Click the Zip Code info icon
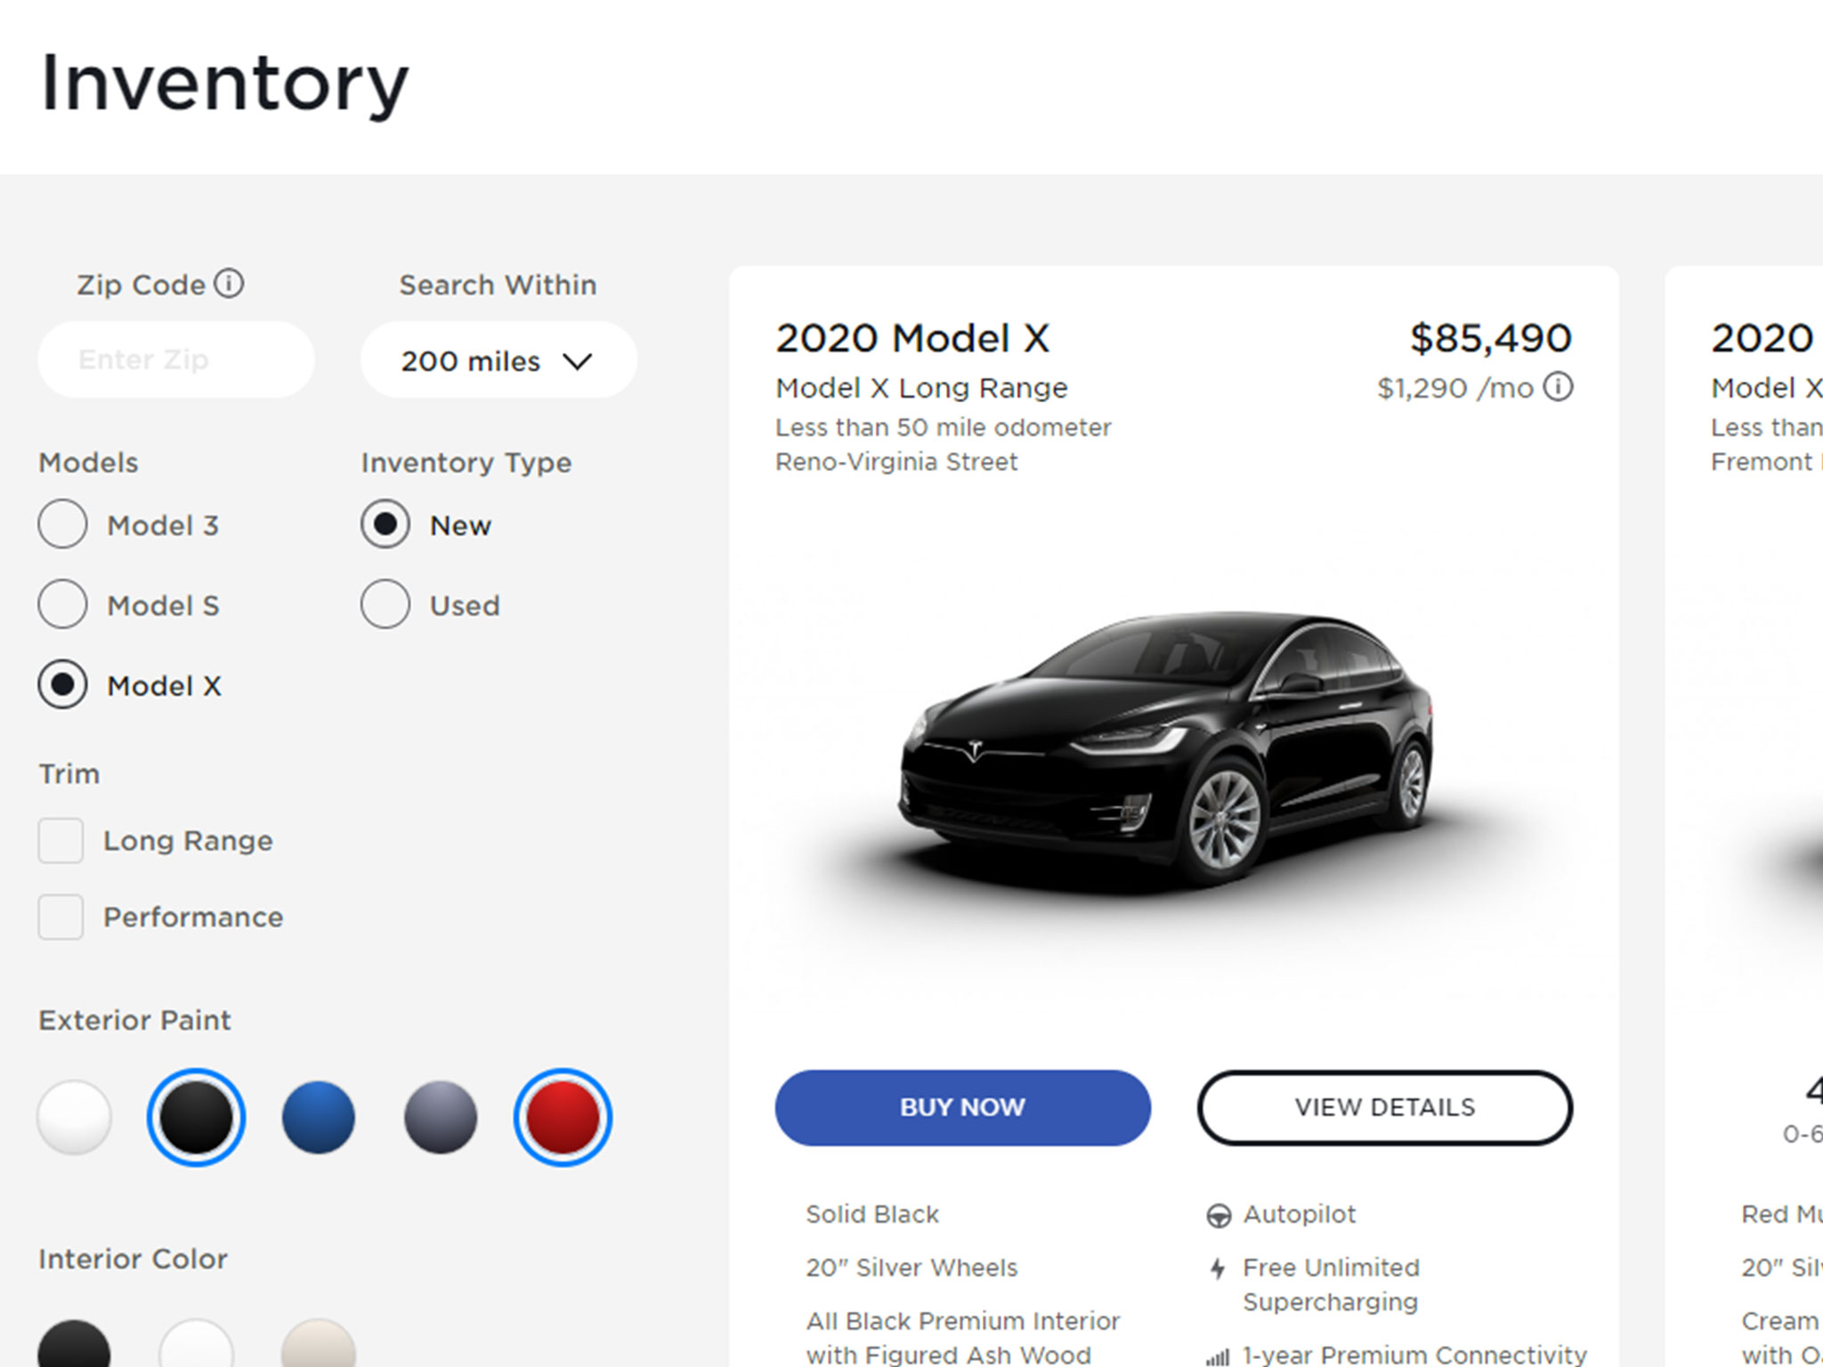This screenshot has width=1823, height=1367. point(229,284)
